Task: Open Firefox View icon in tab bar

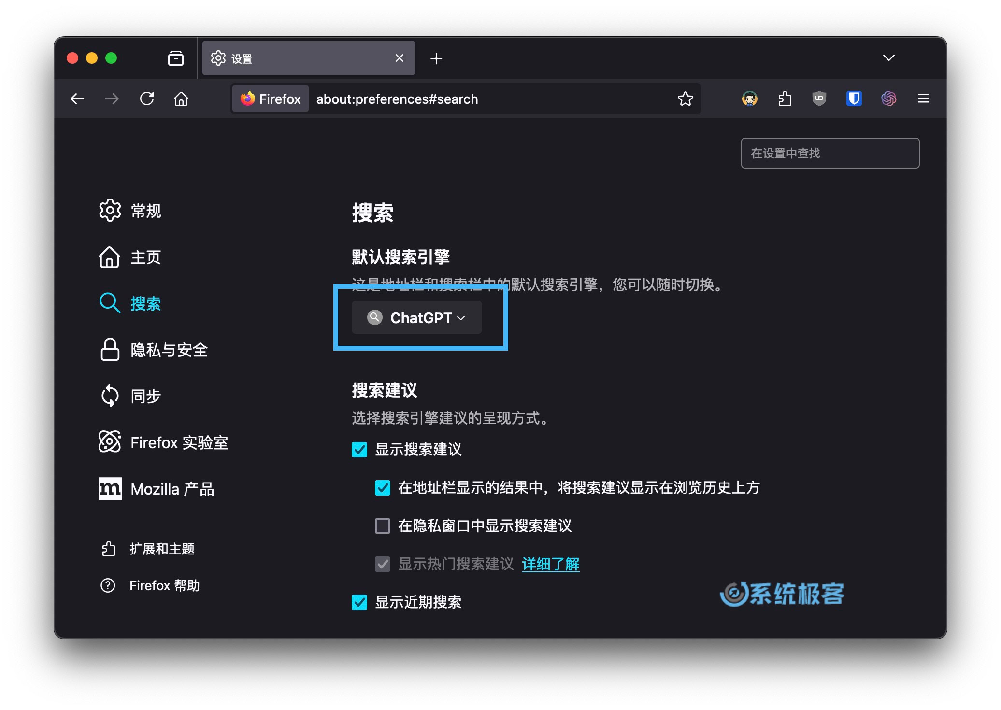Action: click(x=176, y=58)
